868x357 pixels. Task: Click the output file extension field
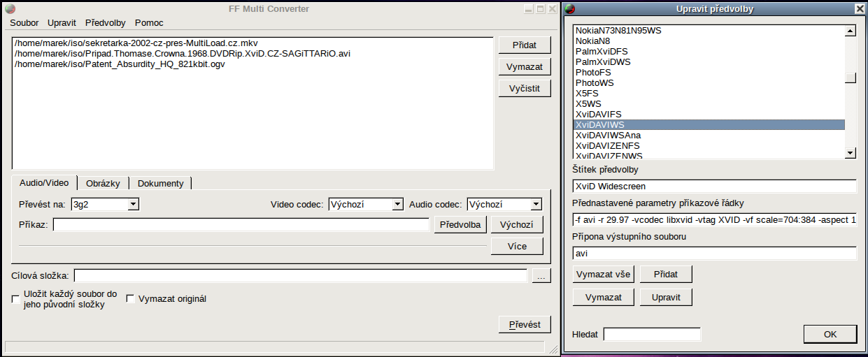(714, 254)
